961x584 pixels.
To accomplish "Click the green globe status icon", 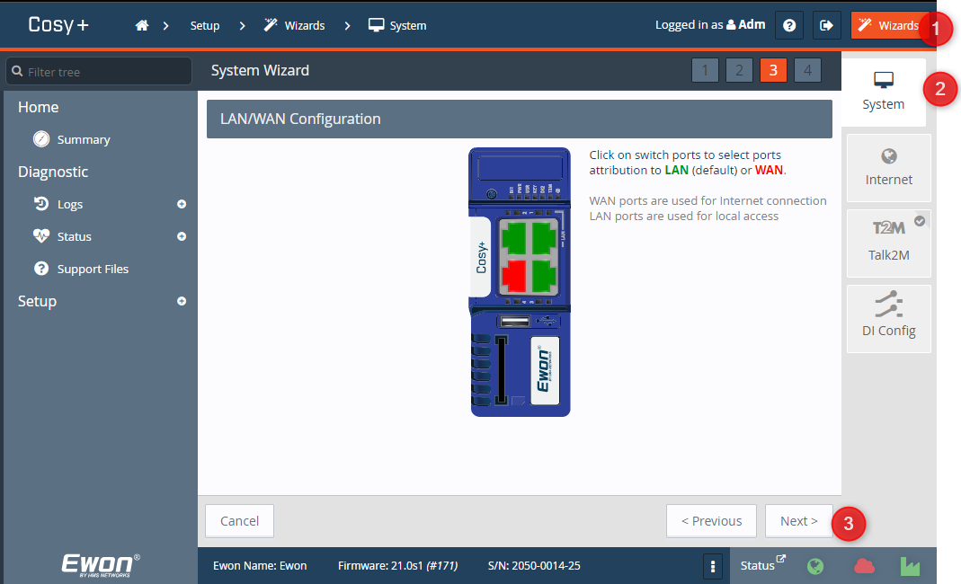I will [815, 566].
